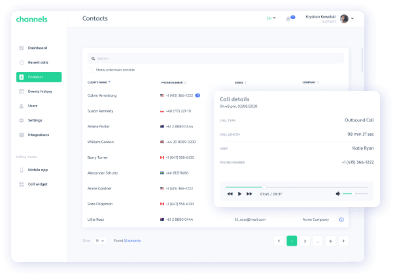Sort by Phone number column
395x277 pixels.
(173, 82)
